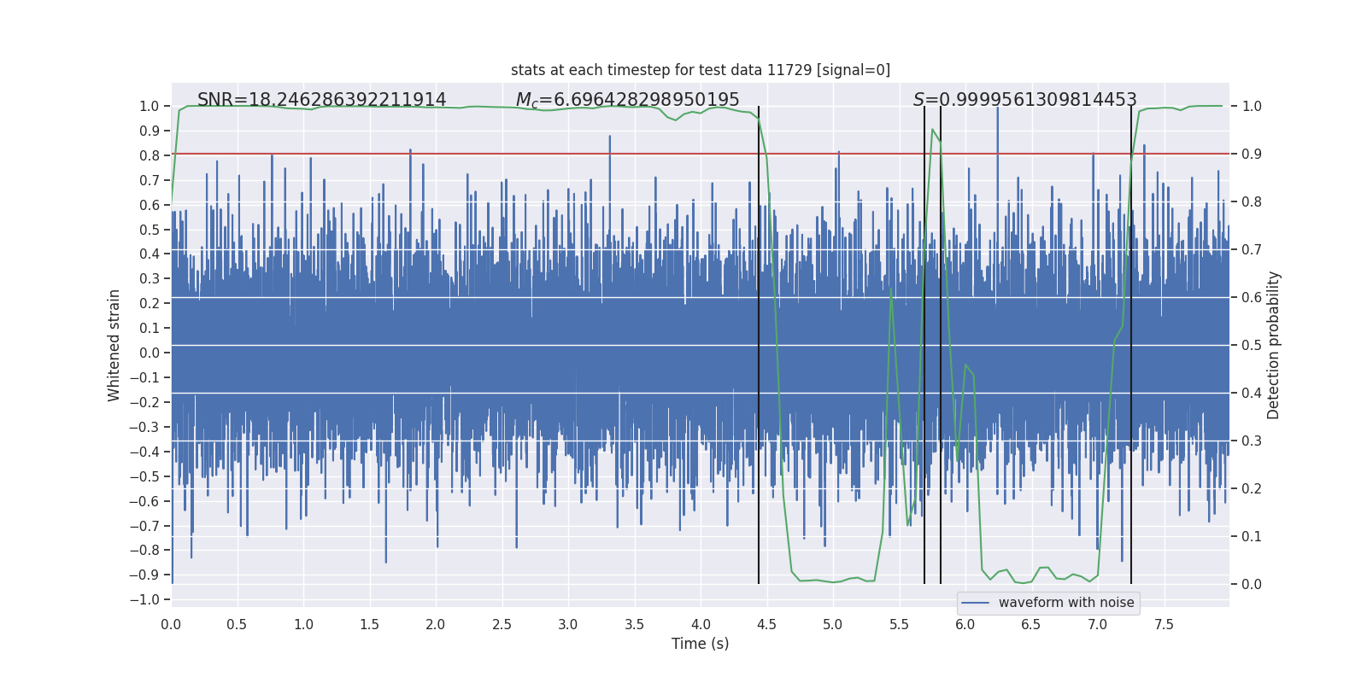Click the blue line sample in the legend
Screen dimensions: 1367x683
[976, 603]
